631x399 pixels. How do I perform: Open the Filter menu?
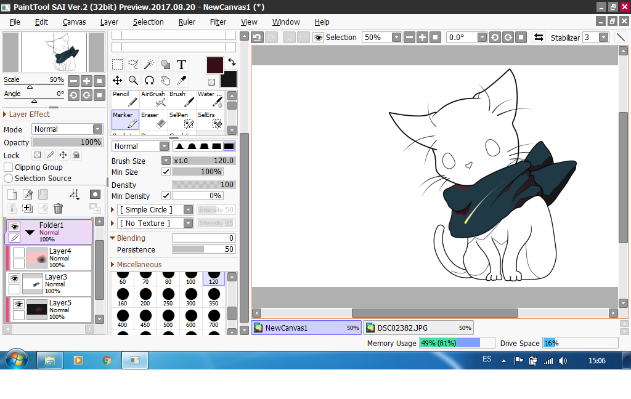tap(218, 22)
